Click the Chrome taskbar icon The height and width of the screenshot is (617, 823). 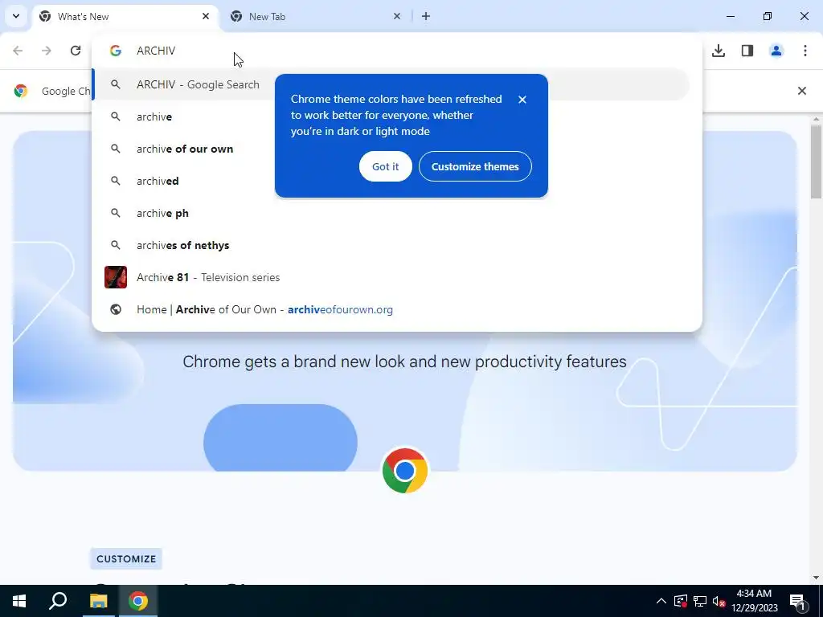click(138, 601)
